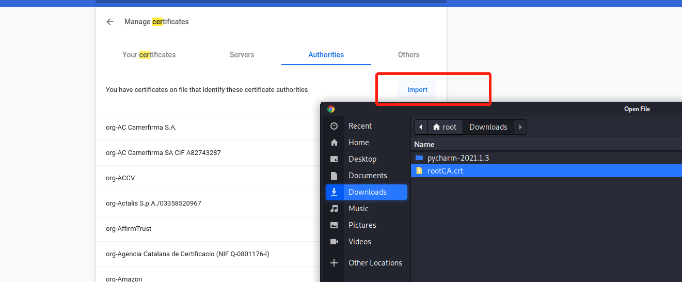682x282 pixels.
Task: Click the Videos camera icon in sidebar
Action: pyautogui.click(x=334, y=242)
